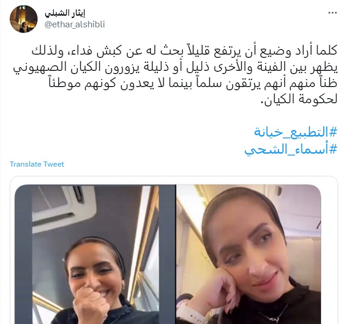Click Translate Tweet
The image size is (347, 324).
[37, 164]
